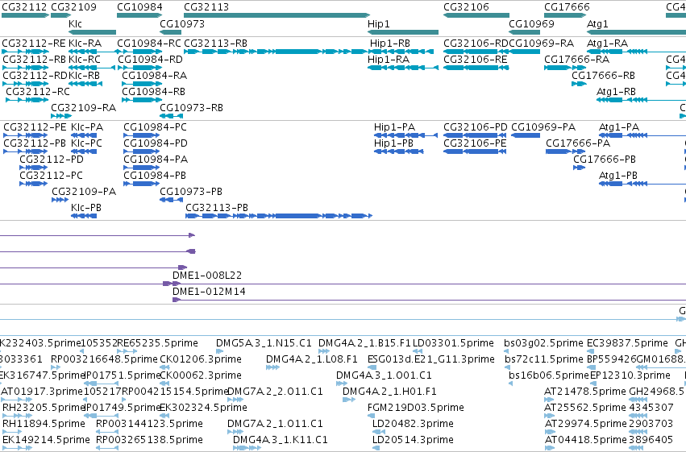Select EST CK00062.3prime

pos(201,375)
